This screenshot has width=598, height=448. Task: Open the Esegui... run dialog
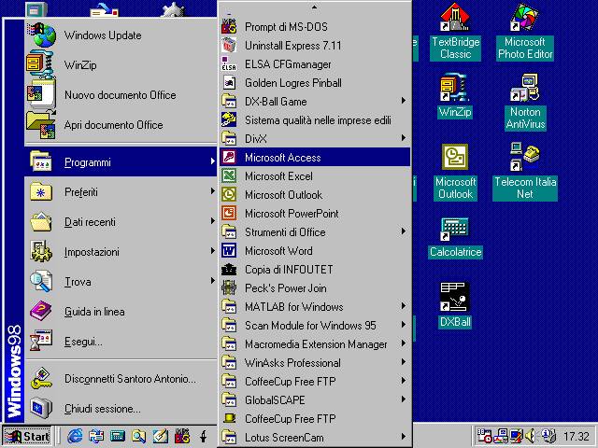coord(121,341)
